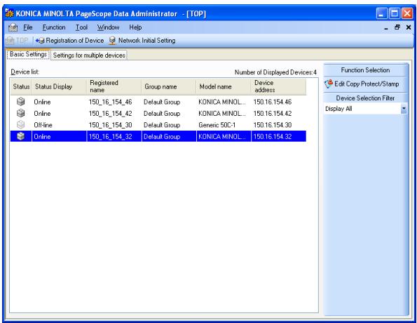
Task: Click the Registration of Device toolbar icon
Action: 40,41
